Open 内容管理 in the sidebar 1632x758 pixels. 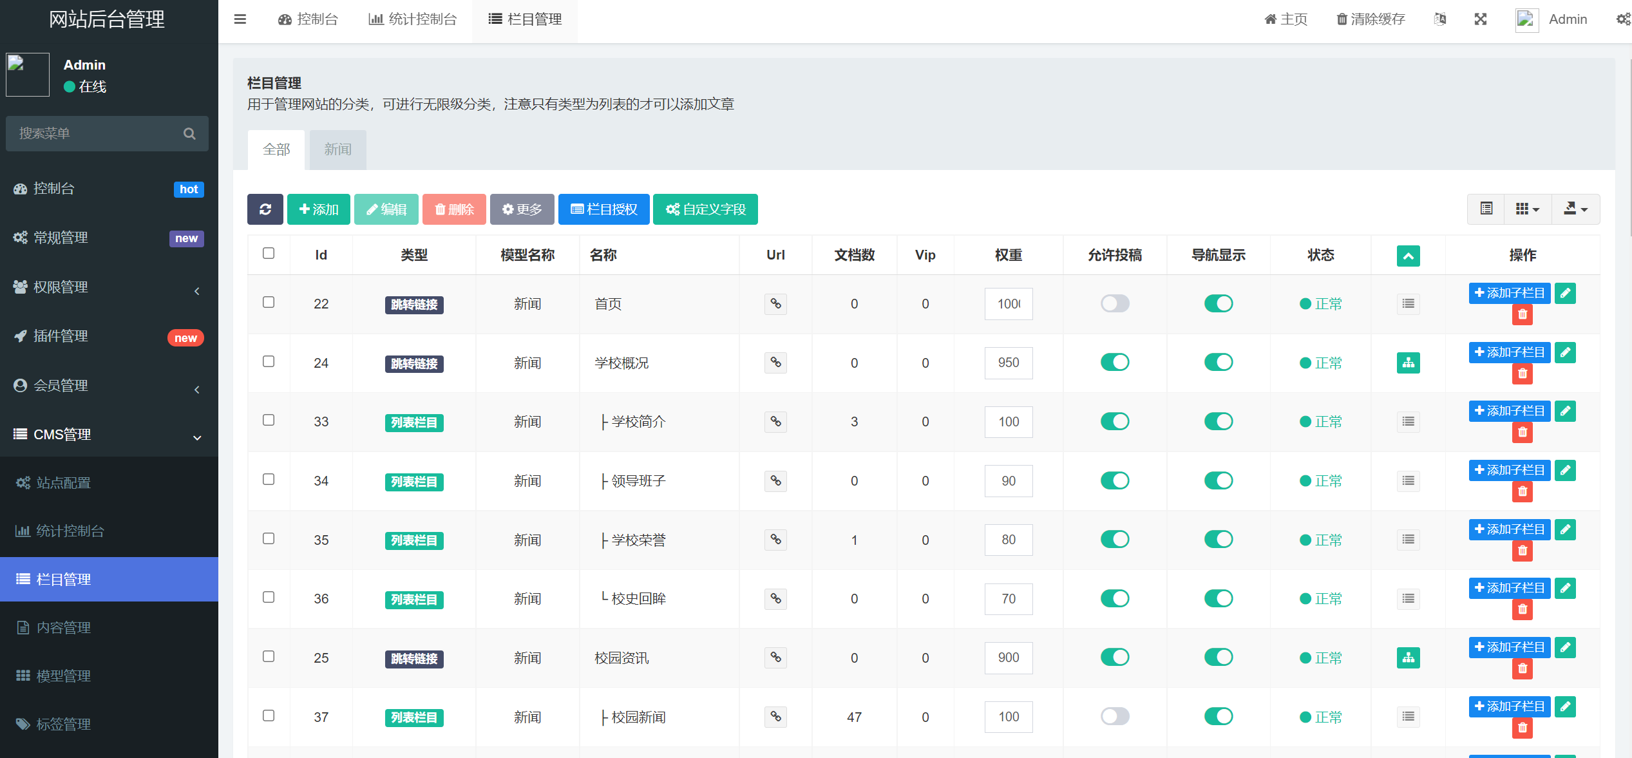point(109,627)
